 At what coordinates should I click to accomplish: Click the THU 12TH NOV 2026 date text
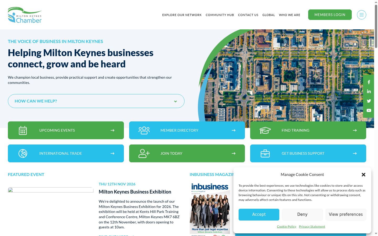coord(117,184)
